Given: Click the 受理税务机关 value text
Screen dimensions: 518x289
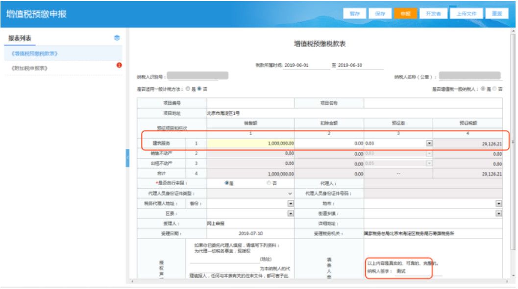Looking at the screenshot, I should point(409,234).
